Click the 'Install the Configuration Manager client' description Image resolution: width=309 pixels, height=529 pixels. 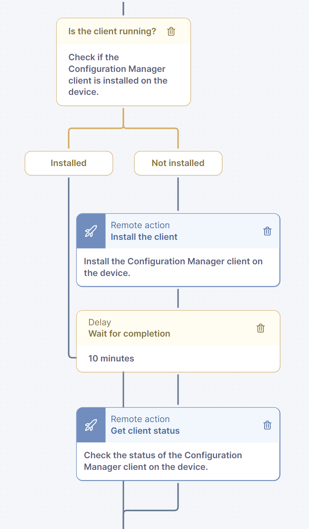click(x=173, y=267)
